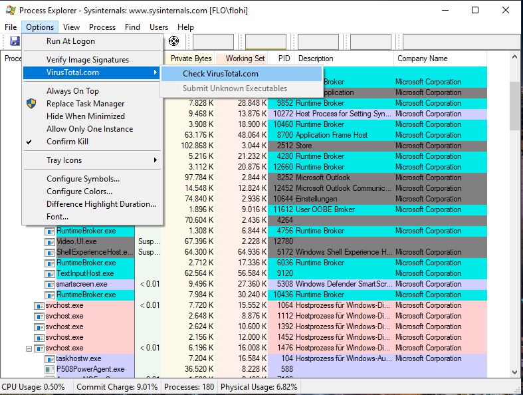Screen dimensions: 523x395
Task: Open the Process menu
Action: [x=102, y=27]
